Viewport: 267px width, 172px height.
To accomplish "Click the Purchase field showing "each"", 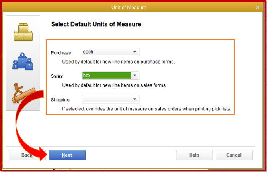I will coord(106,52).
